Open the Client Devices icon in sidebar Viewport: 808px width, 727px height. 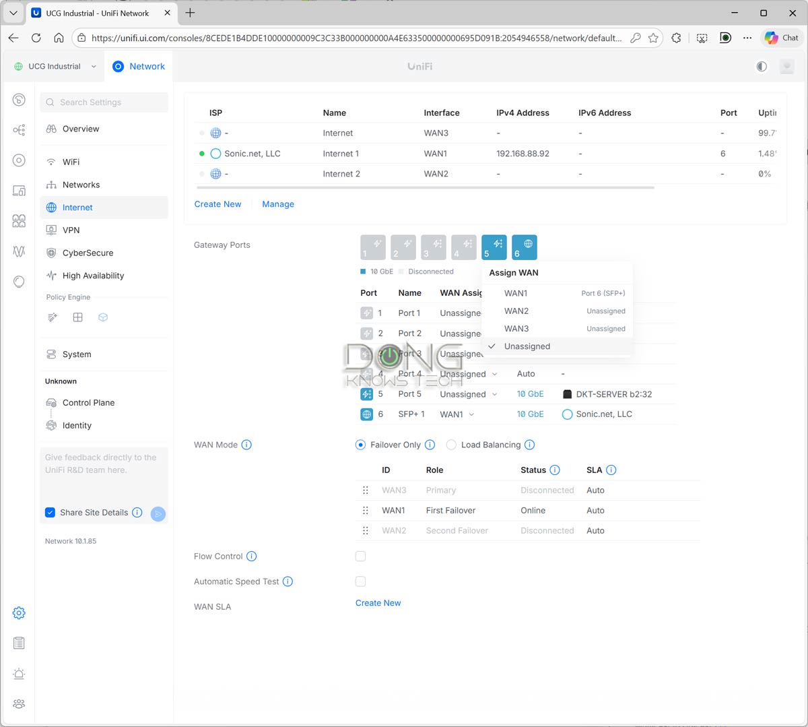[x=18, y=191]
